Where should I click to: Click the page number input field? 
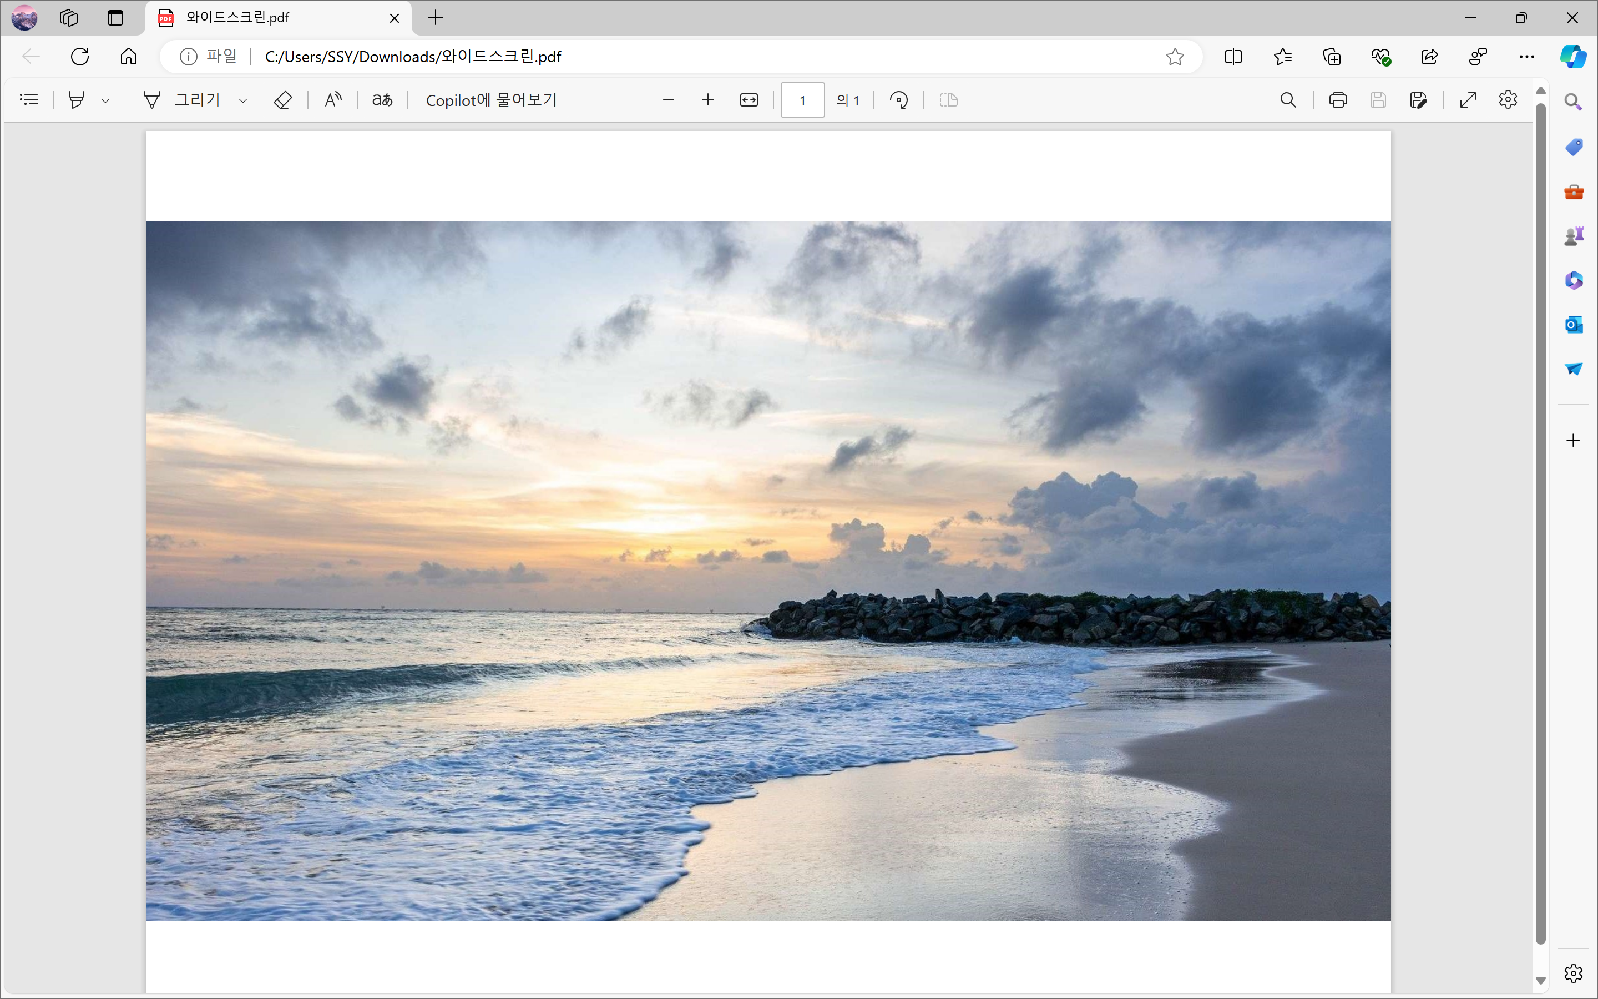802,100
